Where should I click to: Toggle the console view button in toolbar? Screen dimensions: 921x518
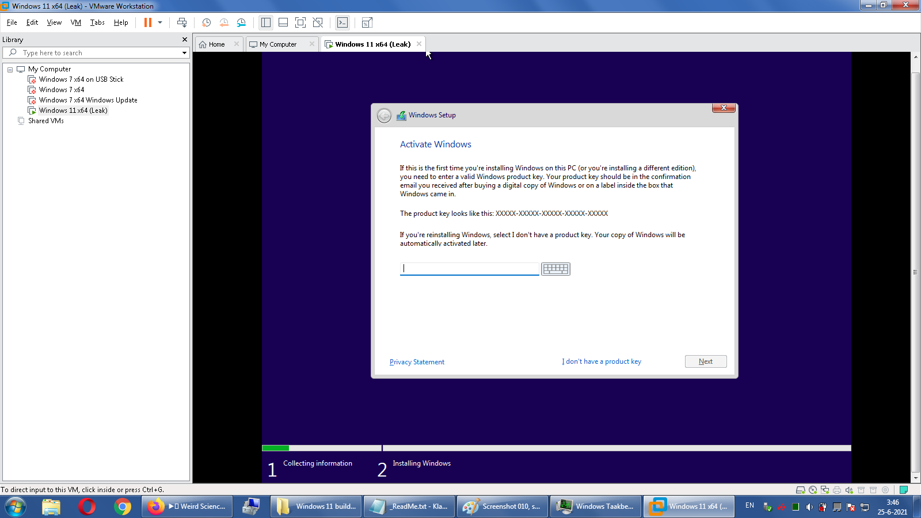pyautogui.click(x=342, y=22)
